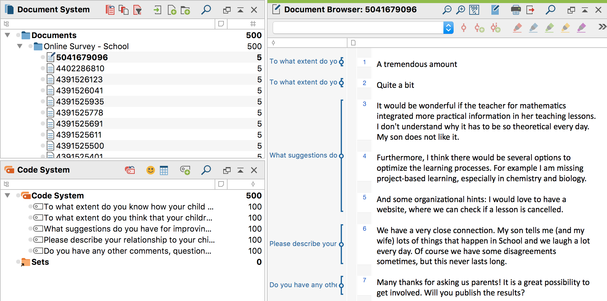This screenshot has height=301, width=607.
Task: Select document 4391525691
Action: pos(80,124)
